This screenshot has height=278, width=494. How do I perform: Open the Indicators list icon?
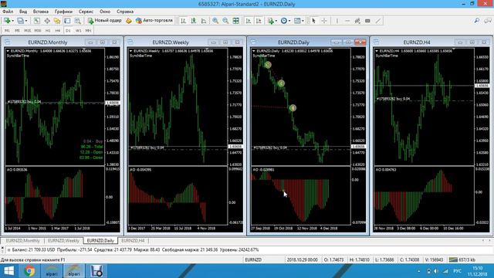270,21
